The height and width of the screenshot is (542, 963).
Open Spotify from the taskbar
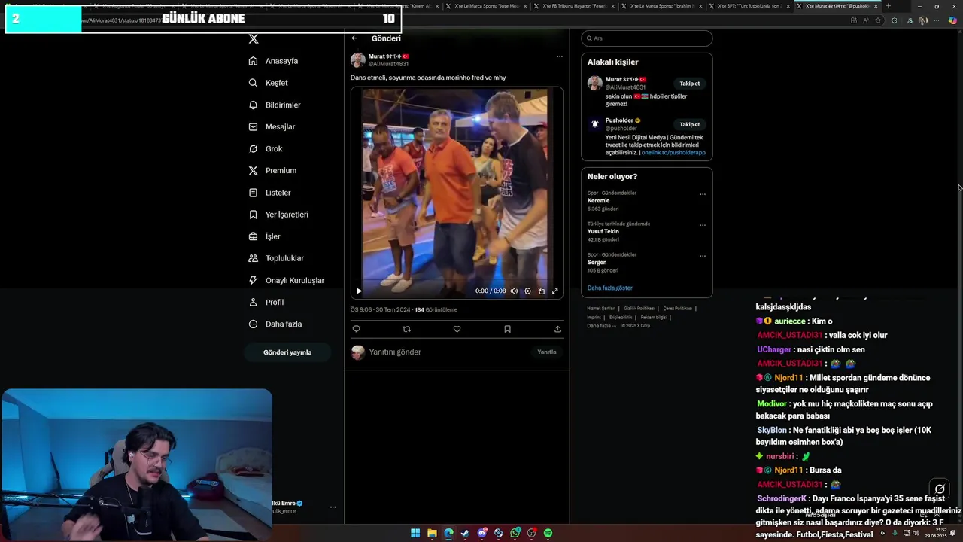tap(548, 533)
